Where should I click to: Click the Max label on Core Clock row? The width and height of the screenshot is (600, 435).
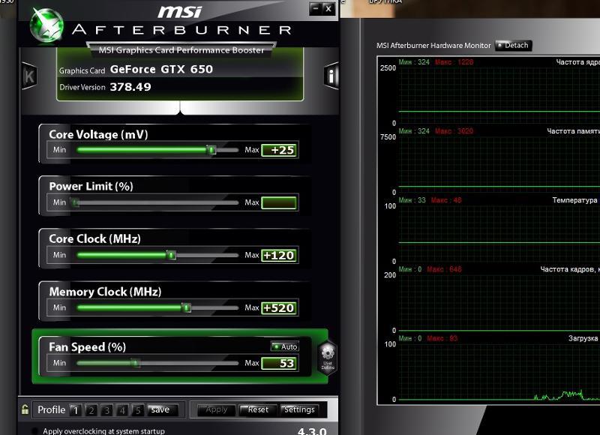[252, 255]
